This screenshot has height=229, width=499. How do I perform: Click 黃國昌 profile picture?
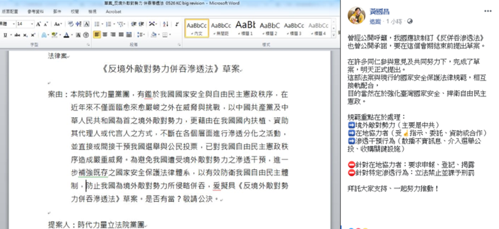point(357,15)
